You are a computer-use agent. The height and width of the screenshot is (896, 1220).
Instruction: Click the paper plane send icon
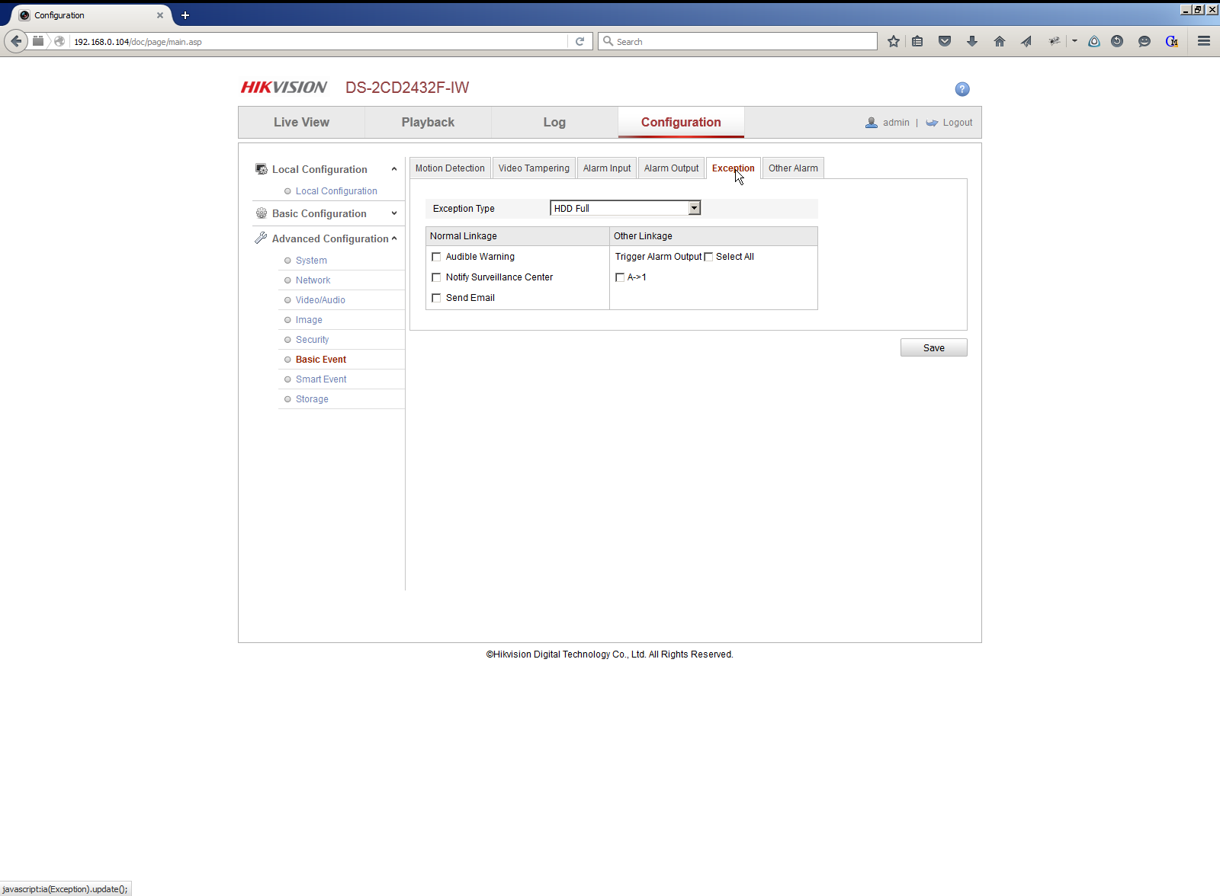(1026, 41)
